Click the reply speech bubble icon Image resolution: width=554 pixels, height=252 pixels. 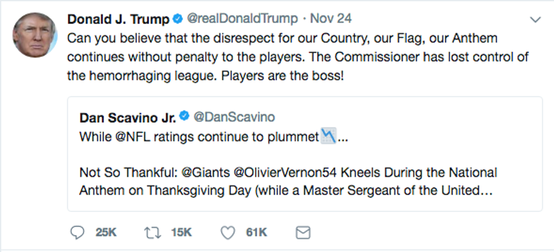77,232
